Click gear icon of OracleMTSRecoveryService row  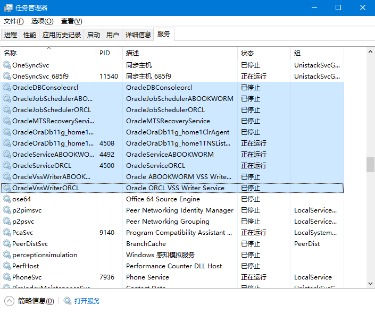(x=7, y=121)
